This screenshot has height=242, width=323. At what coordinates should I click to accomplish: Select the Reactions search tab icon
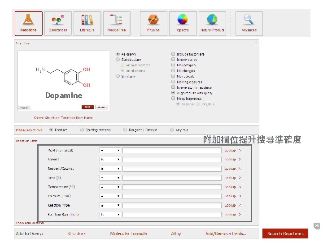click(x=28, y=23)
